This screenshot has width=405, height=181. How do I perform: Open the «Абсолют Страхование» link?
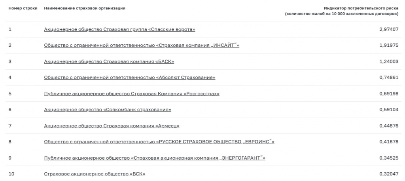pyautogui.click(x=130, y=78)
